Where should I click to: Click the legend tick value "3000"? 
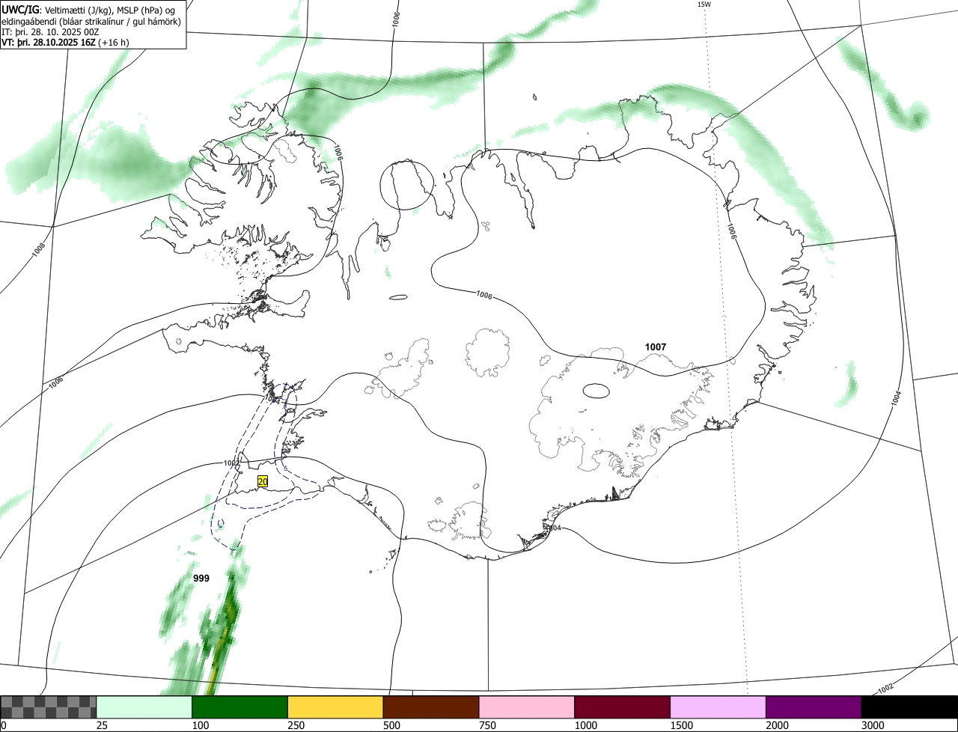coord(873,725)
